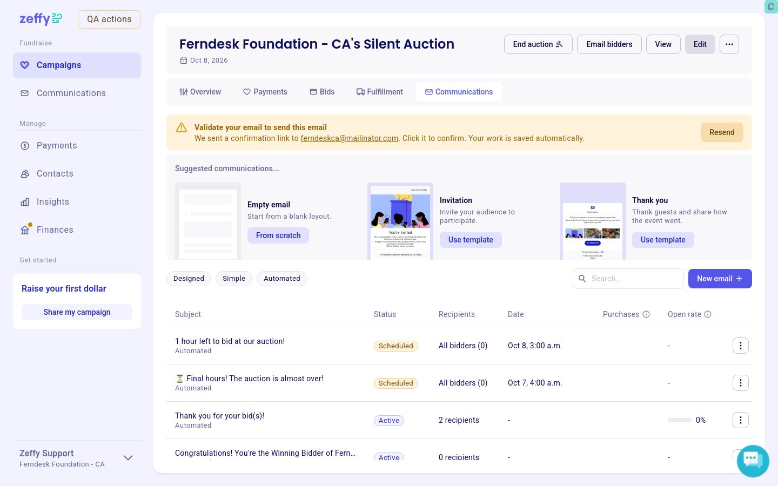Image resolution: width=778 pixels, height=486 pixels.
Task: Open the Invitation template thumbnail
Action: tap(400, 221)
